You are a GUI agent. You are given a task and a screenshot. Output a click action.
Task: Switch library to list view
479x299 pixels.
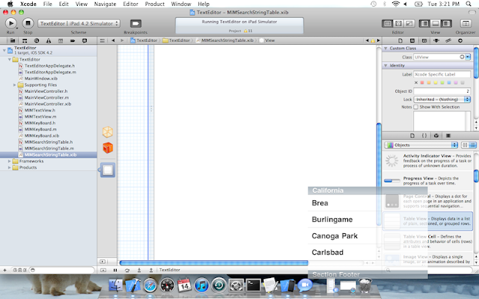472,145
